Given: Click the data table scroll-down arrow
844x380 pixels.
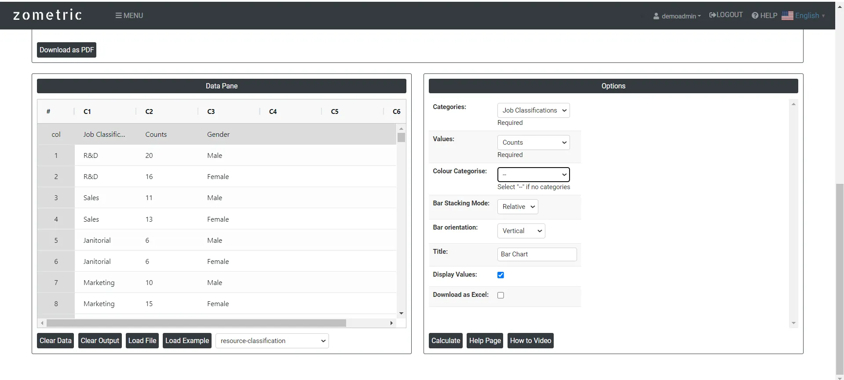Looking at the screenshot, I should click(401, 314).
